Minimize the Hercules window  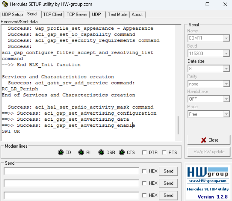coord(190,4)
